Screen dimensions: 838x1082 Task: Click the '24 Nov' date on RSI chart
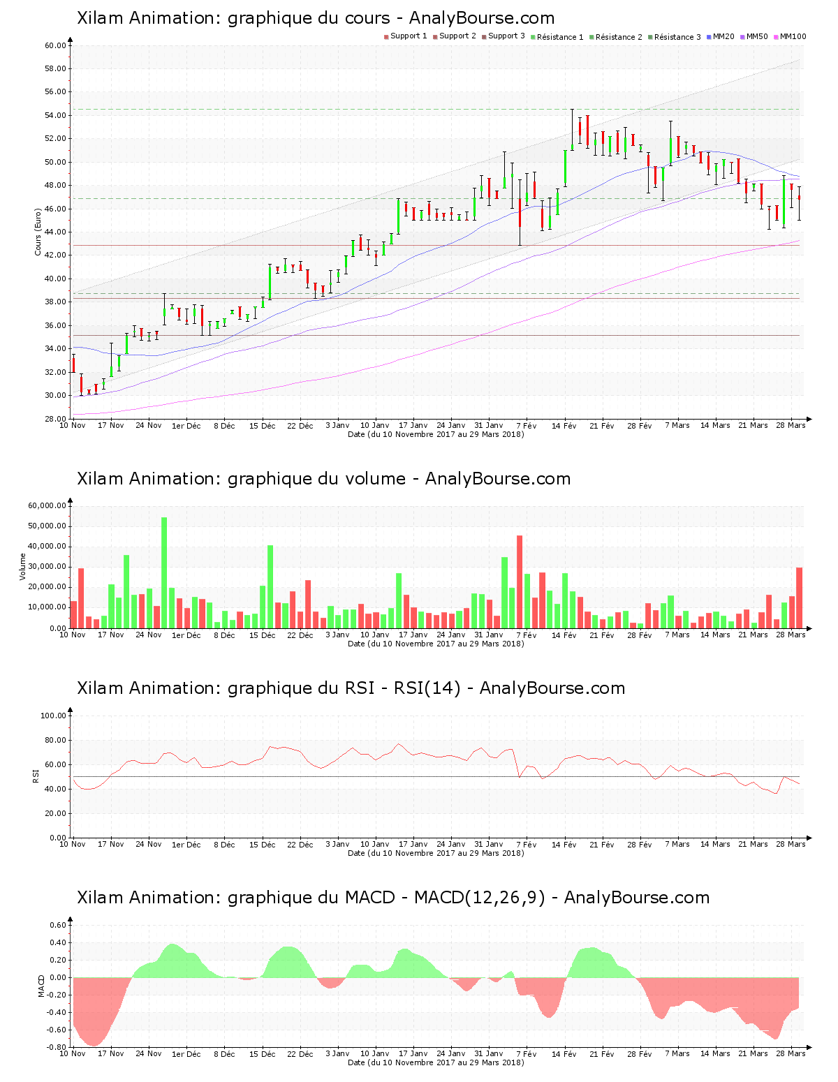tap(149, 844)
